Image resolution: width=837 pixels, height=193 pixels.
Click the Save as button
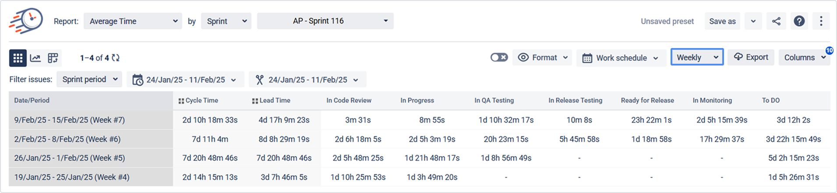click(x=722, y=21)
